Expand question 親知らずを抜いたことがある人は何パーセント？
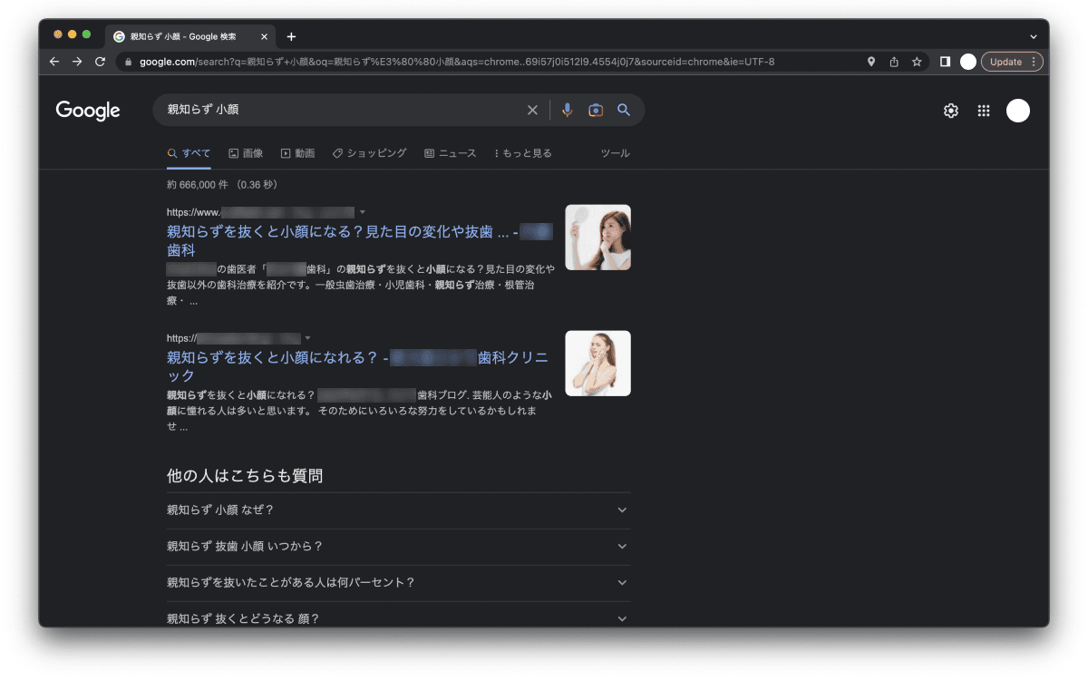The width and height of the screenshot is (1088, 680). [x=399, y=583]
